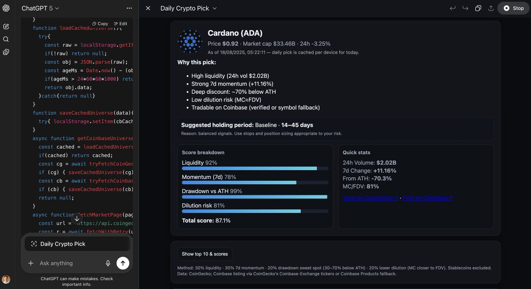Open the Find on Coinbase link

[427, 198]
